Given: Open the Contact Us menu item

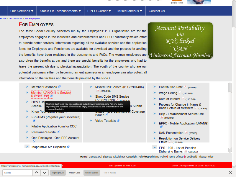Looking at the screenshot, I should coord(157,11).
